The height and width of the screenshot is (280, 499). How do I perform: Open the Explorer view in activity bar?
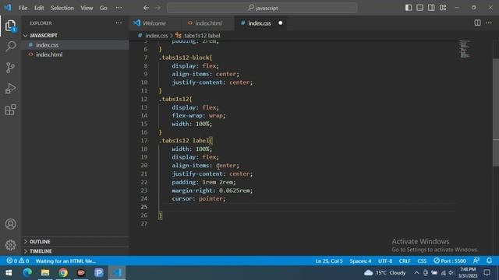tap(10, 26)
